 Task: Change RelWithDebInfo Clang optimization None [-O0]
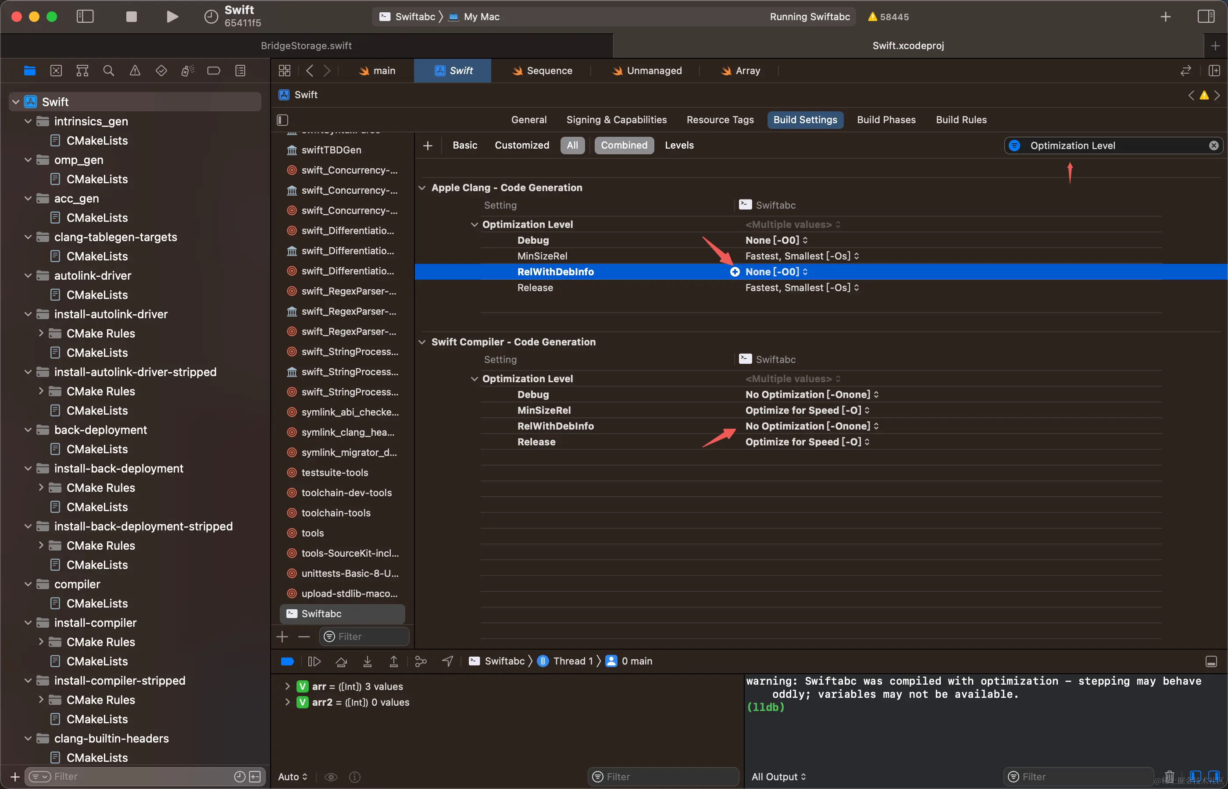[x=776, y=272]
